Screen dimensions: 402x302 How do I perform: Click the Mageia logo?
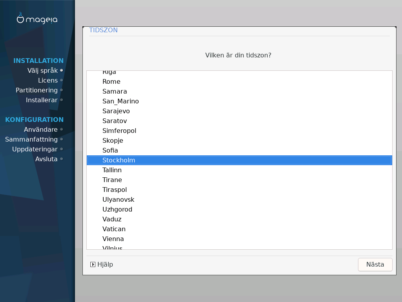pos(37,18)
